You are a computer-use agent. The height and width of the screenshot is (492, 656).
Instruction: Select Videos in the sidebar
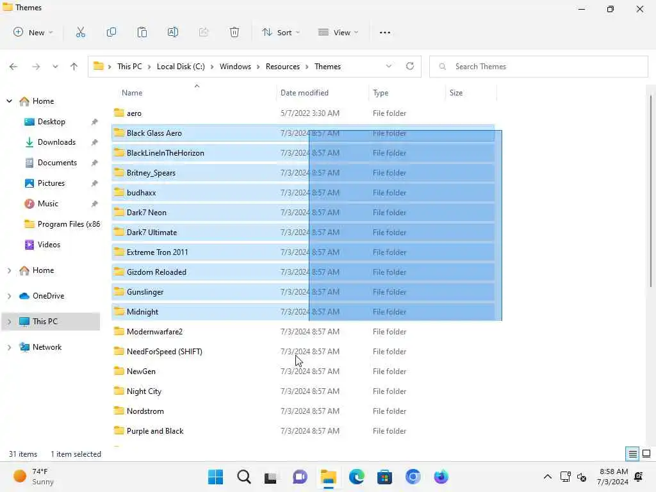(49, 245)
